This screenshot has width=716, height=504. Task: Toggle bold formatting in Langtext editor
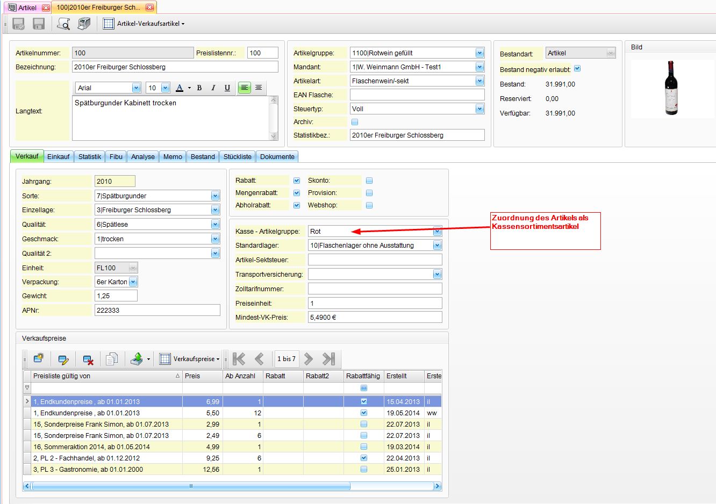(x=199, y=88)
